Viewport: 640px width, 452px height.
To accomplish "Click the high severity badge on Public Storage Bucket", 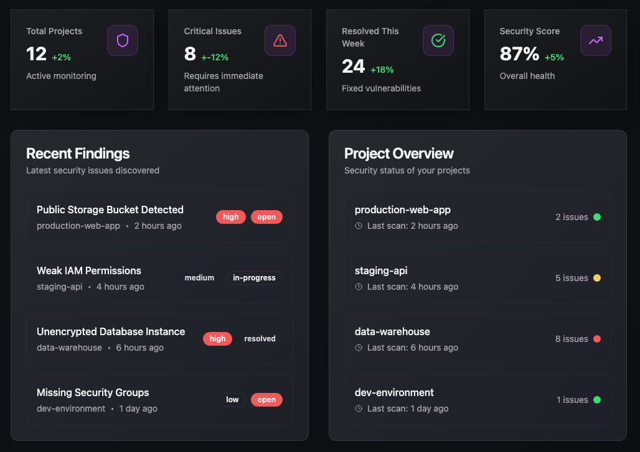I will tap(230, 217).
